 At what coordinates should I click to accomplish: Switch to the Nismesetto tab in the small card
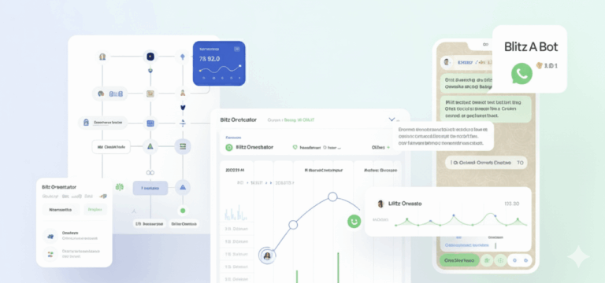[61, 210]
